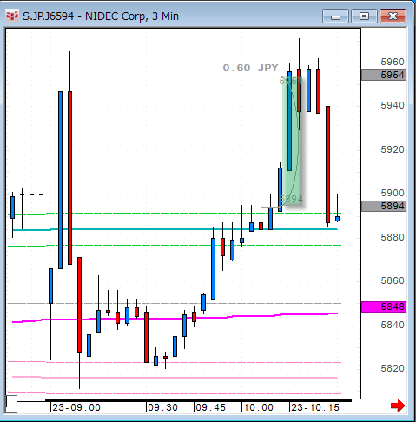Screen dimensions: 416x422
Task: Click the 23-10:15 time axis label
Action: 315,407
